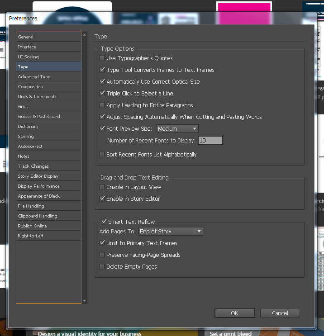Open File Handling preferences
The image size is (324, 336).
(49, 206)
